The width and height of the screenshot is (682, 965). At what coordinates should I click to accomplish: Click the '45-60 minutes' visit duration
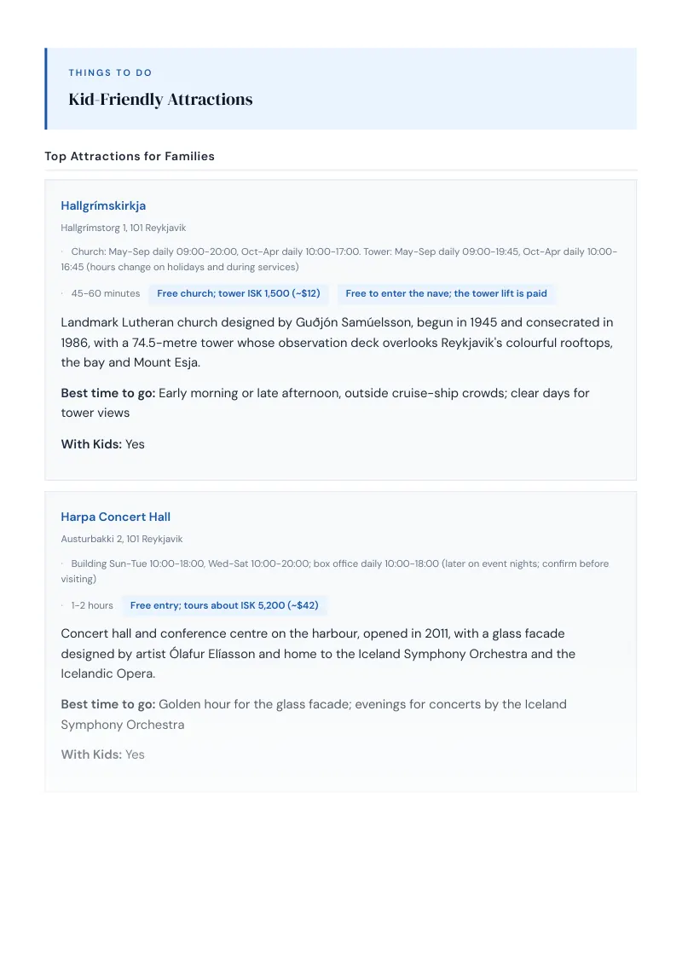coord(105,293)
